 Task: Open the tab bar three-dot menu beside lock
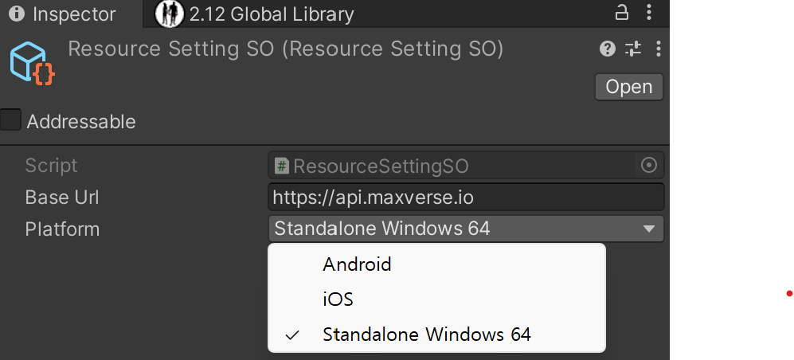point(649,13)
